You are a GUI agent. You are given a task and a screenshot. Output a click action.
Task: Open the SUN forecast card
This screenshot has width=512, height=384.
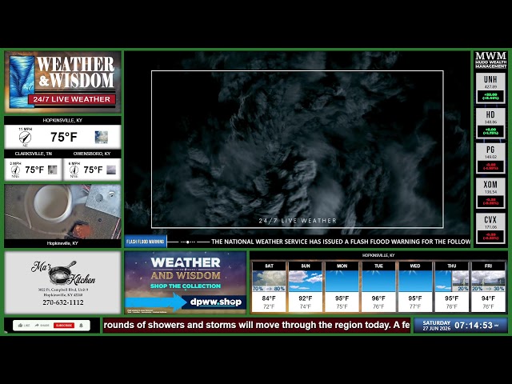click(306, 287)
